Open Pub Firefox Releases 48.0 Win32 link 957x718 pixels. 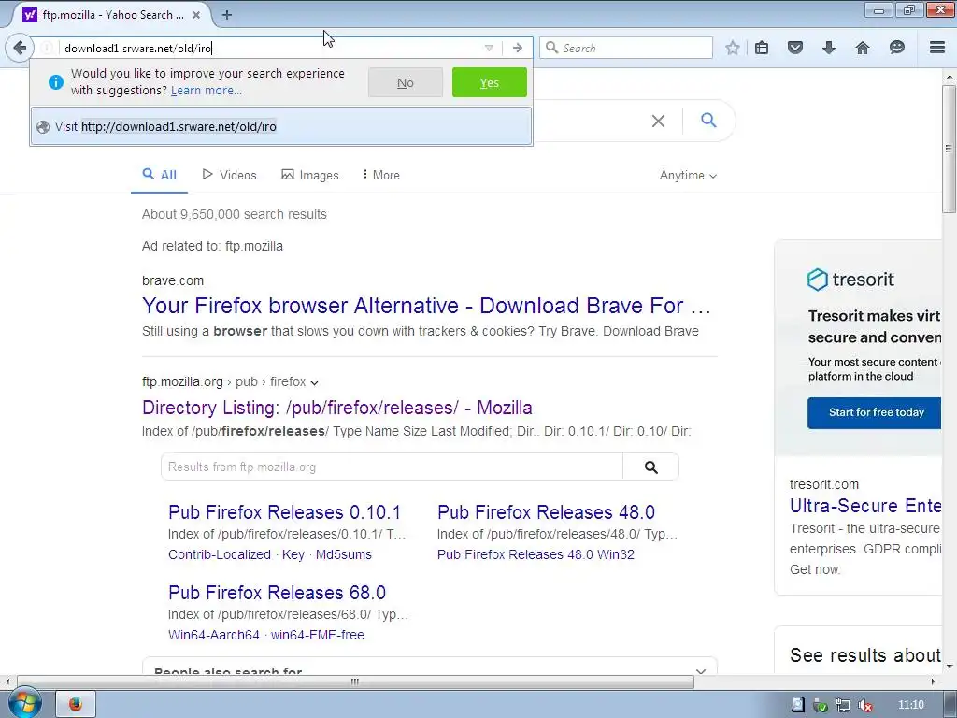click(x=536, y=554)
